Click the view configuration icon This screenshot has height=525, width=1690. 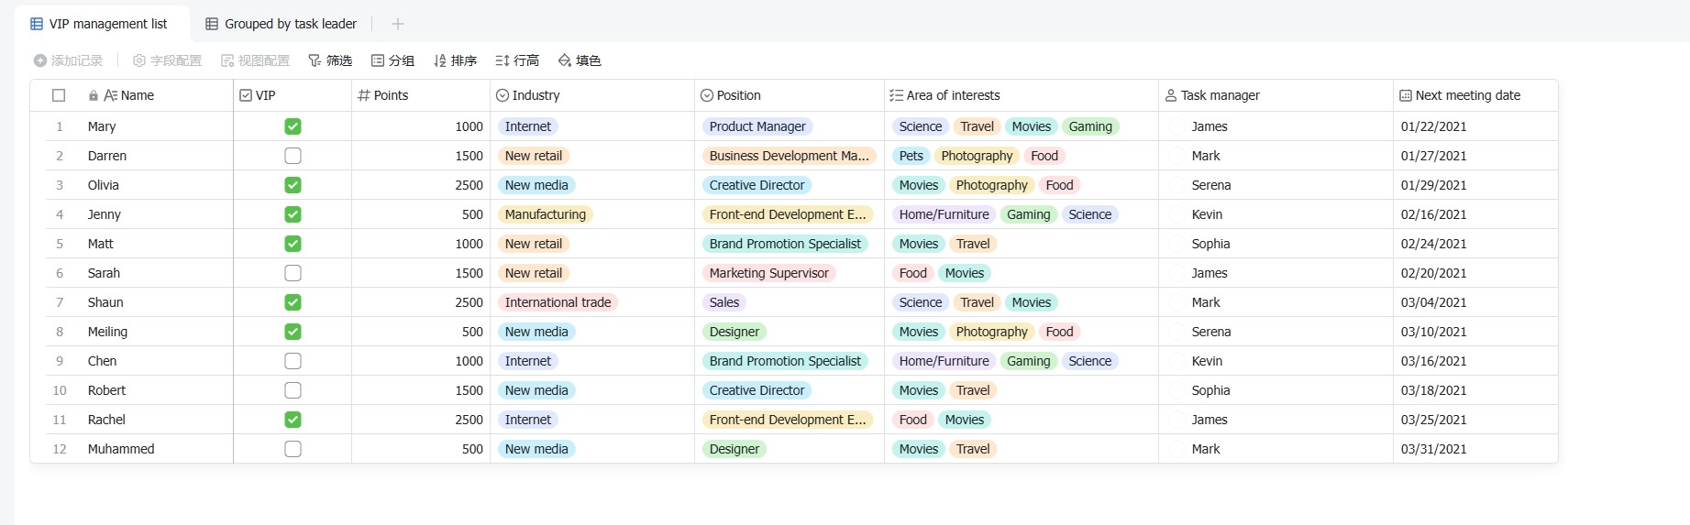(x=227, y=60)
